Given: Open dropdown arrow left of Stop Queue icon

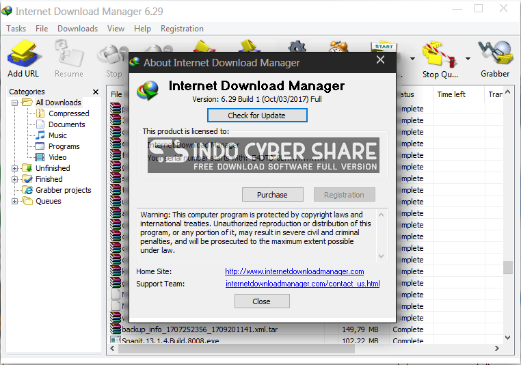Looking at the screenshot, I should [x=412, y=59].
